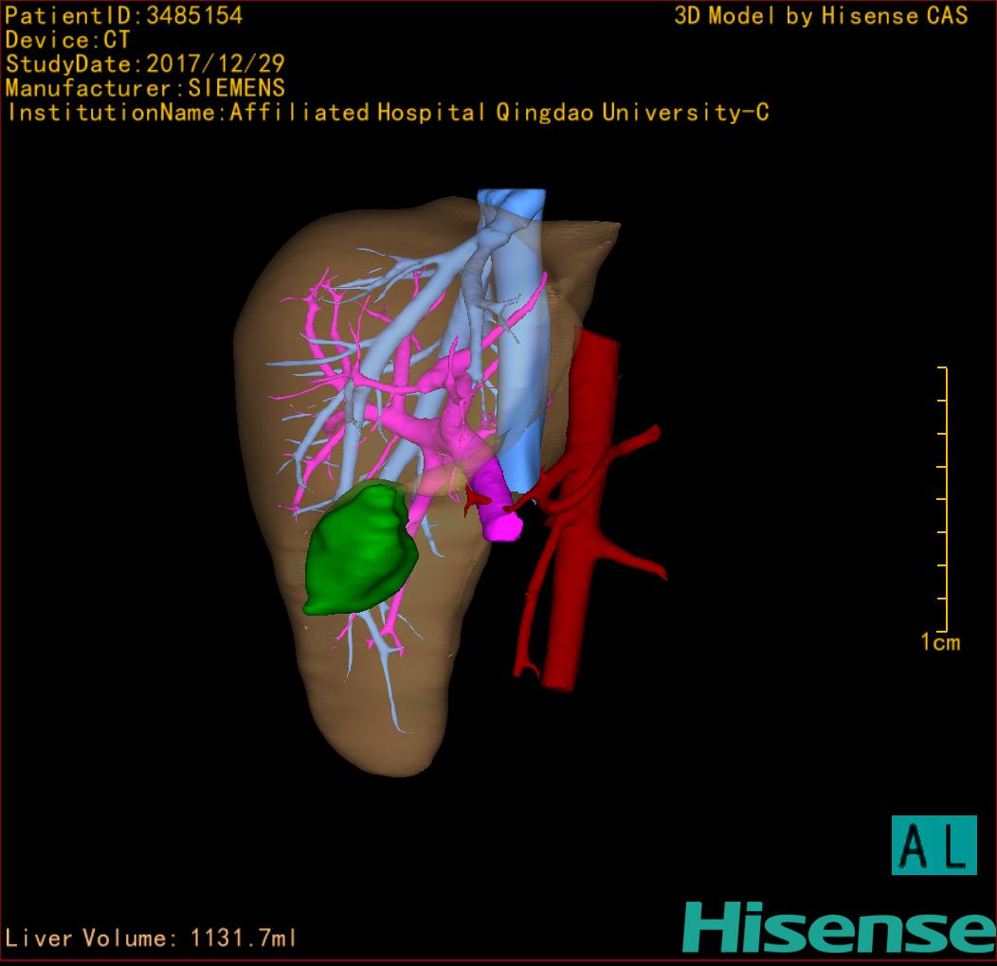
Task: Click the PatientID:3485154 text
Action: point(124,16)
